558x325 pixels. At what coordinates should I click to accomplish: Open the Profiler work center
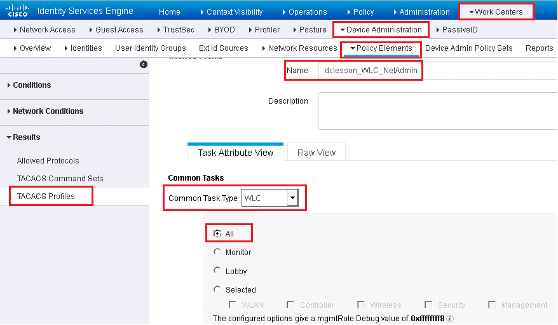264,29
